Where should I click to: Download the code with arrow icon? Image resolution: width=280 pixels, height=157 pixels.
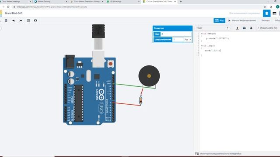(237, 28)
